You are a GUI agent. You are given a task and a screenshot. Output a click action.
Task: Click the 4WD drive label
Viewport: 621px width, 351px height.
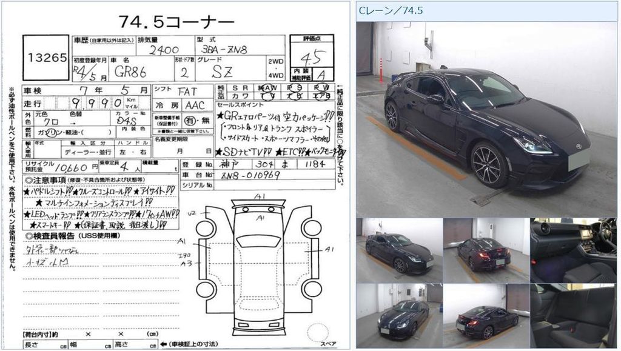click(x=276, y=75)
